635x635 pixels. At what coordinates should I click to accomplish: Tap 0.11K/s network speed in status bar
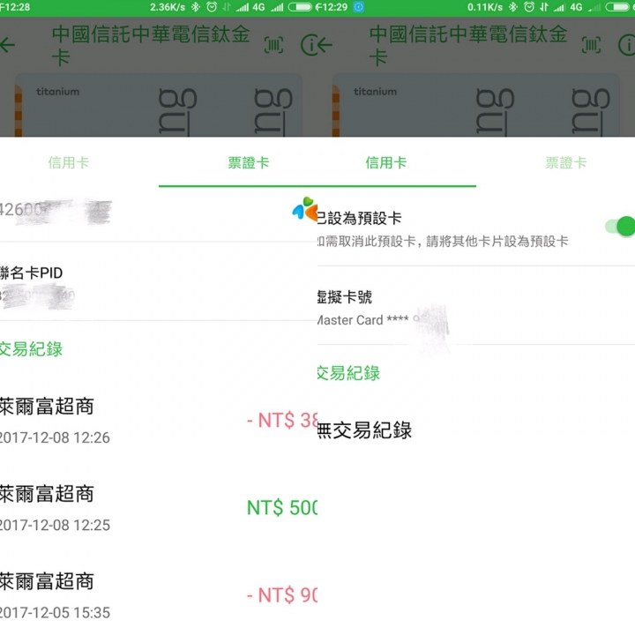coord(485,7)
